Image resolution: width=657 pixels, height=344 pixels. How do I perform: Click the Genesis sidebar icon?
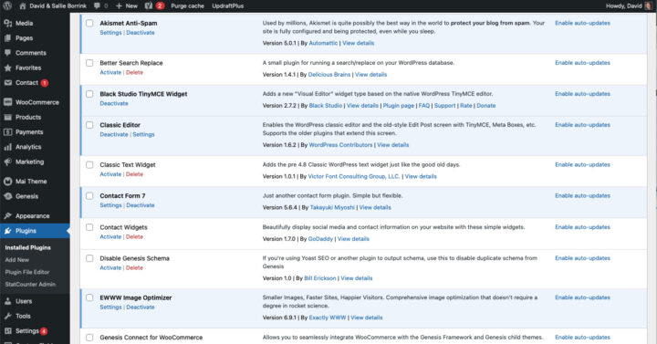(x=7, y=196)
